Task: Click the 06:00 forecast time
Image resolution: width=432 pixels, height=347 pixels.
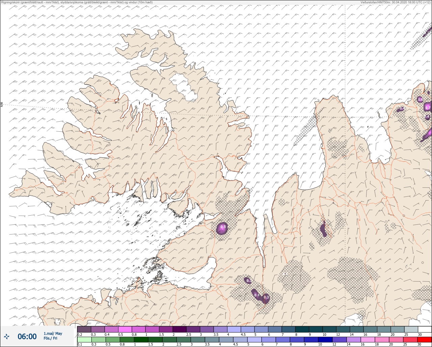Action: (x=27, y=337)
